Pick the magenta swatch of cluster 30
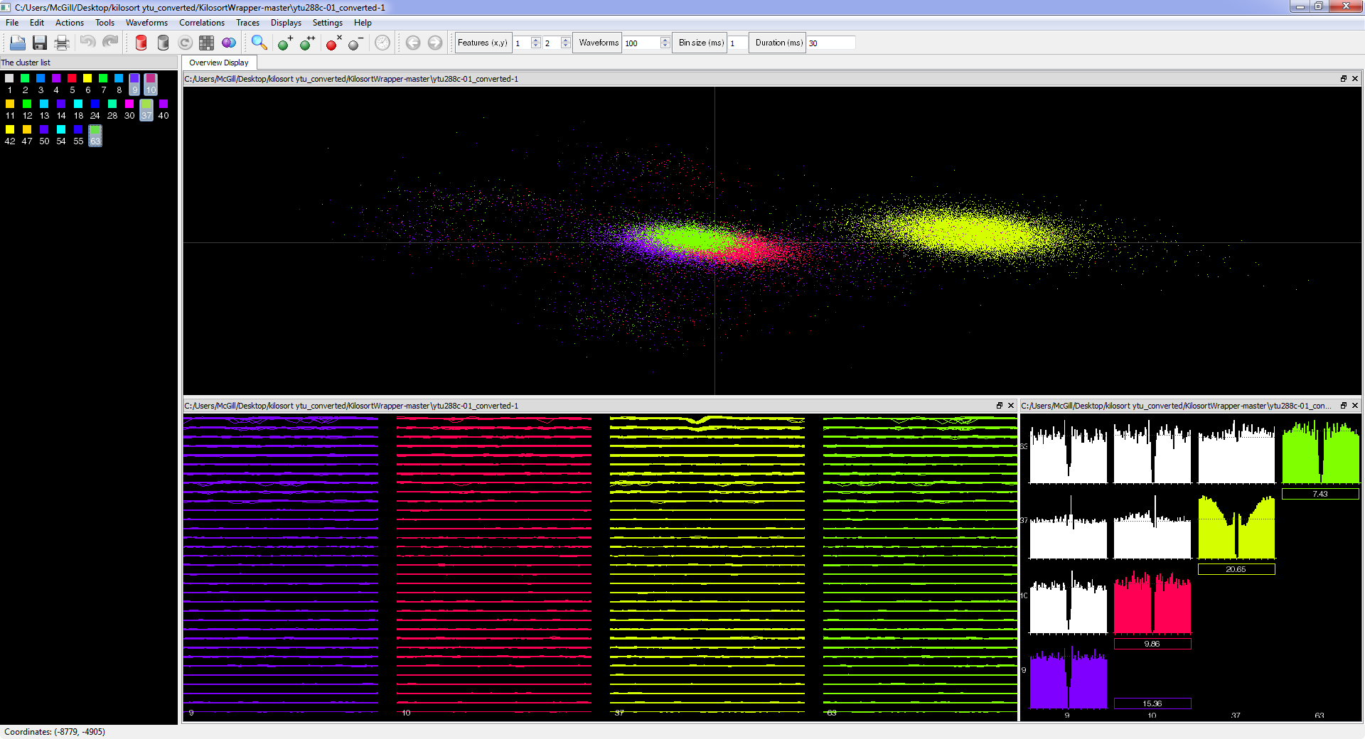 (x=129, y=104)
